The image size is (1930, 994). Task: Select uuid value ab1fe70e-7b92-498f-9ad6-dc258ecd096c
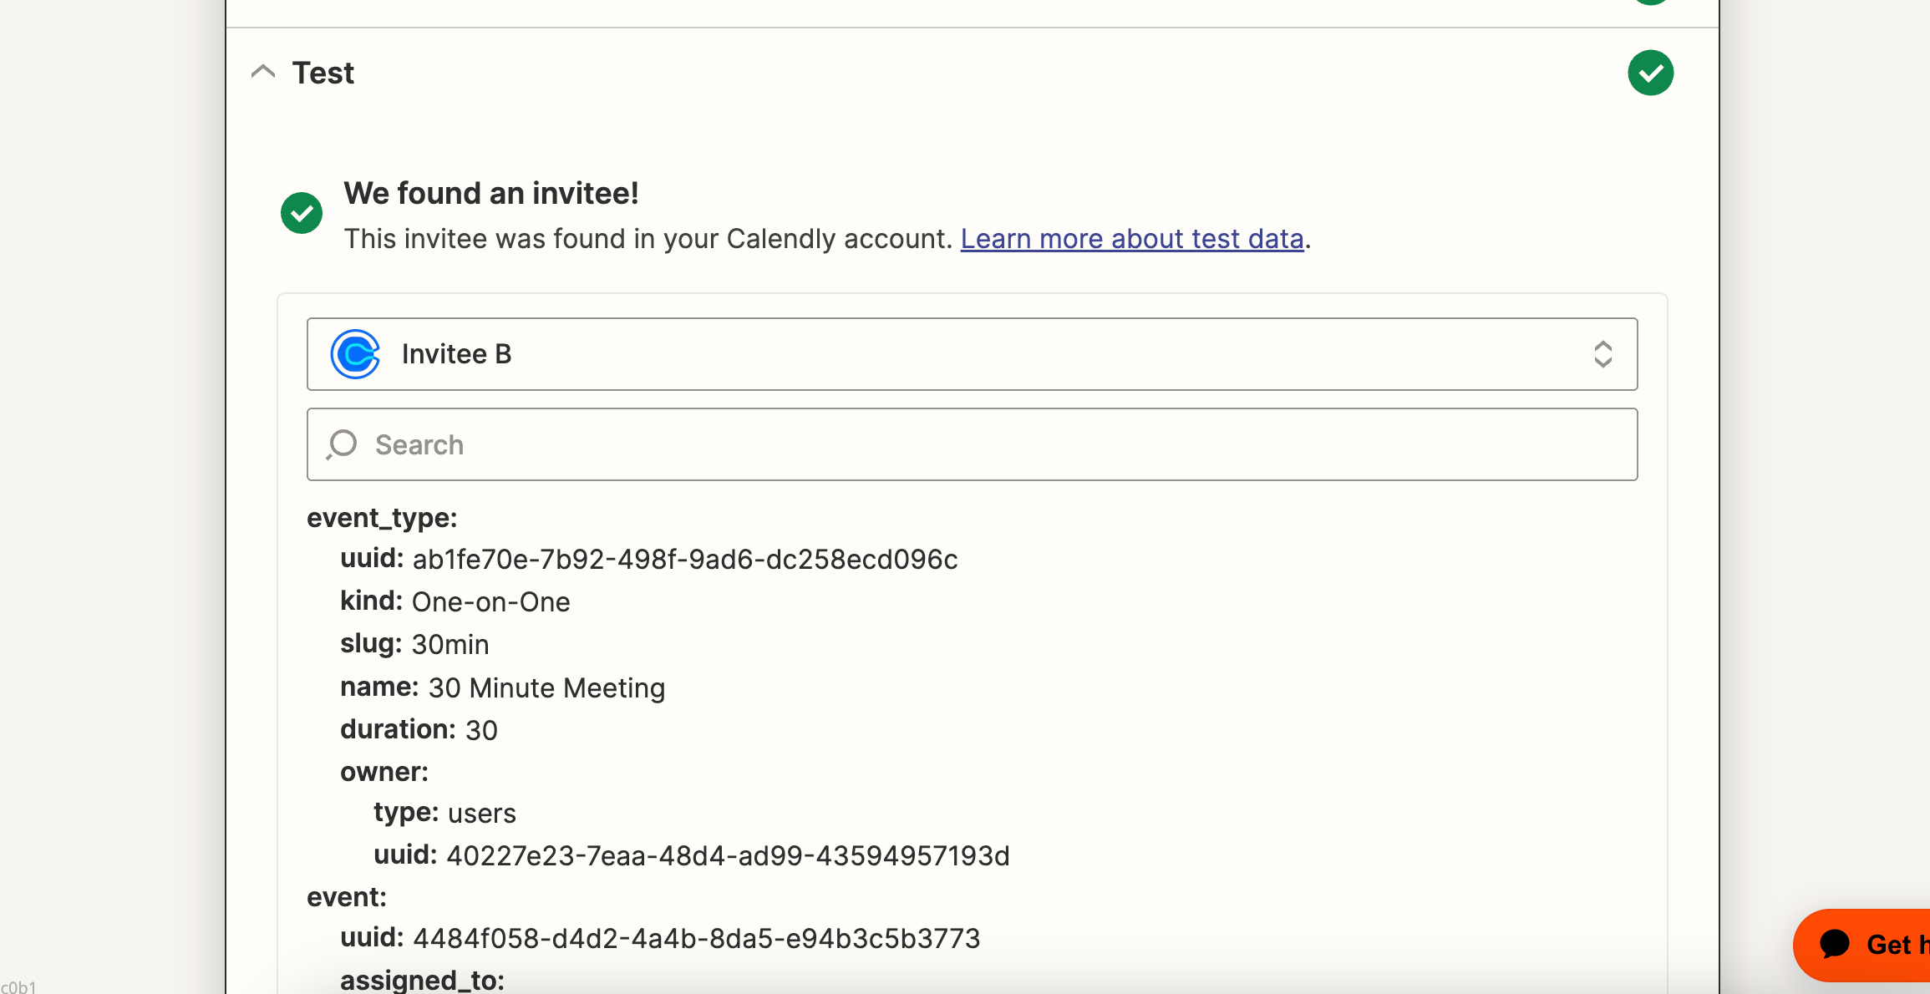point(685,560)
